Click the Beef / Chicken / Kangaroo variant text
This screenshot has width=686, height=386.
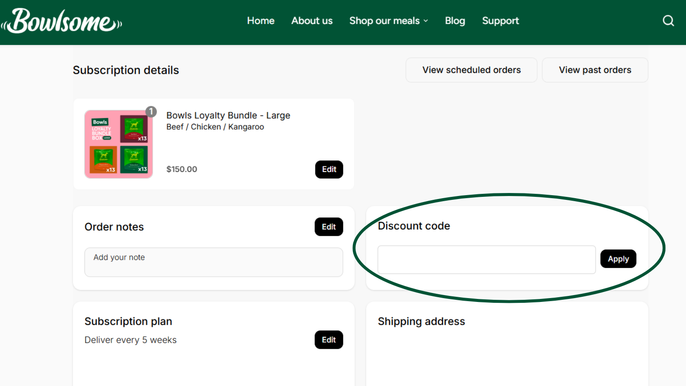click(215, 127)
